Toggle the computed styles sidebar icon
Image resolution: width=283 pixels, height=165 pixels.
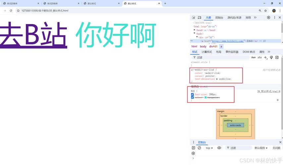tap(277, 57)
